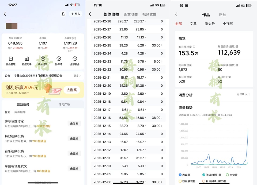The height and width of the screenshot is (185, 257).
Task: Enable 点赞量 chart legend checkbox
Action: 227,175
